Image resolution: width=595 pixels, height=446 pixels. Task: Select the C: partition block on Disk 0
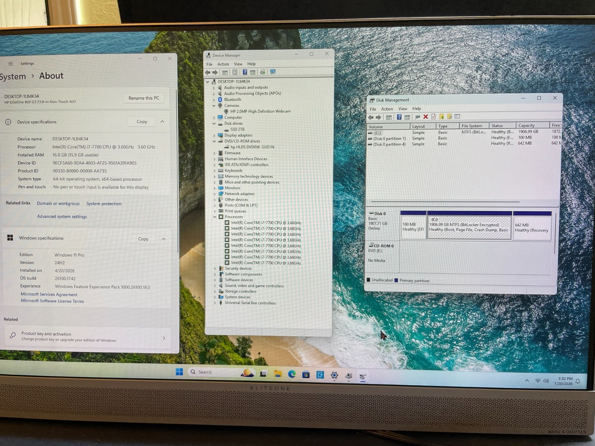coord(469,225)
